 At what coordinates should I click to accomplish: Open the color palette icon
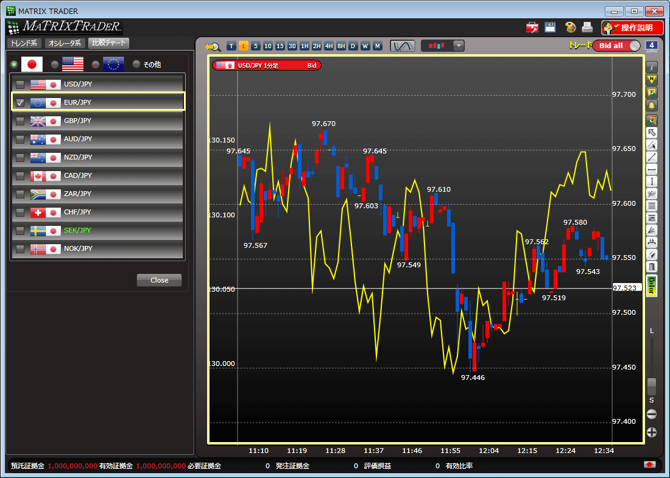point(571,27)
